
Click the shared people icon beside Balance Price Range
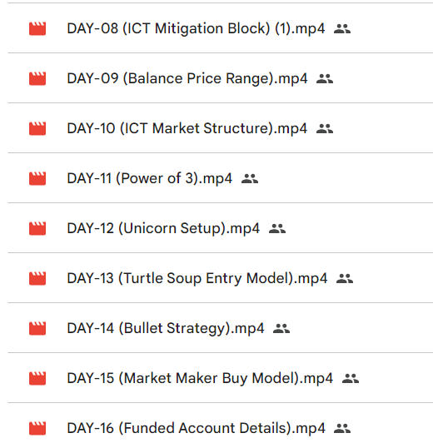pyautogui.click(x=325, y=79)
